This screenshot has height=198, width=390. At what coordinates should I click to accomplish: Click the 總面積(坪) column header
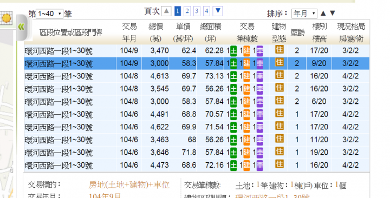tap(210, 32)
